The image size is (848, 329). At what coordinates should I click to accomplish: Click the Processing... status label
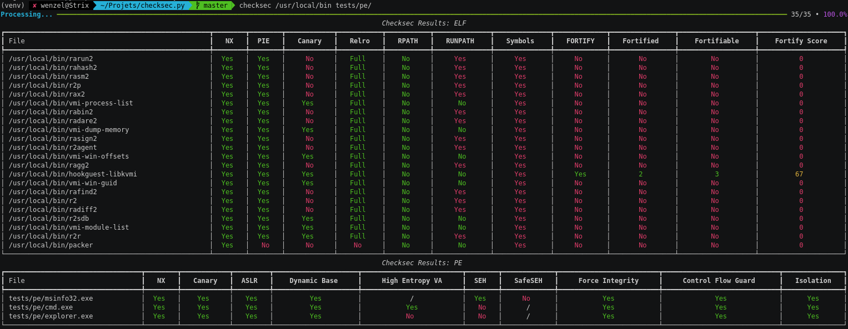coord(27,14)
